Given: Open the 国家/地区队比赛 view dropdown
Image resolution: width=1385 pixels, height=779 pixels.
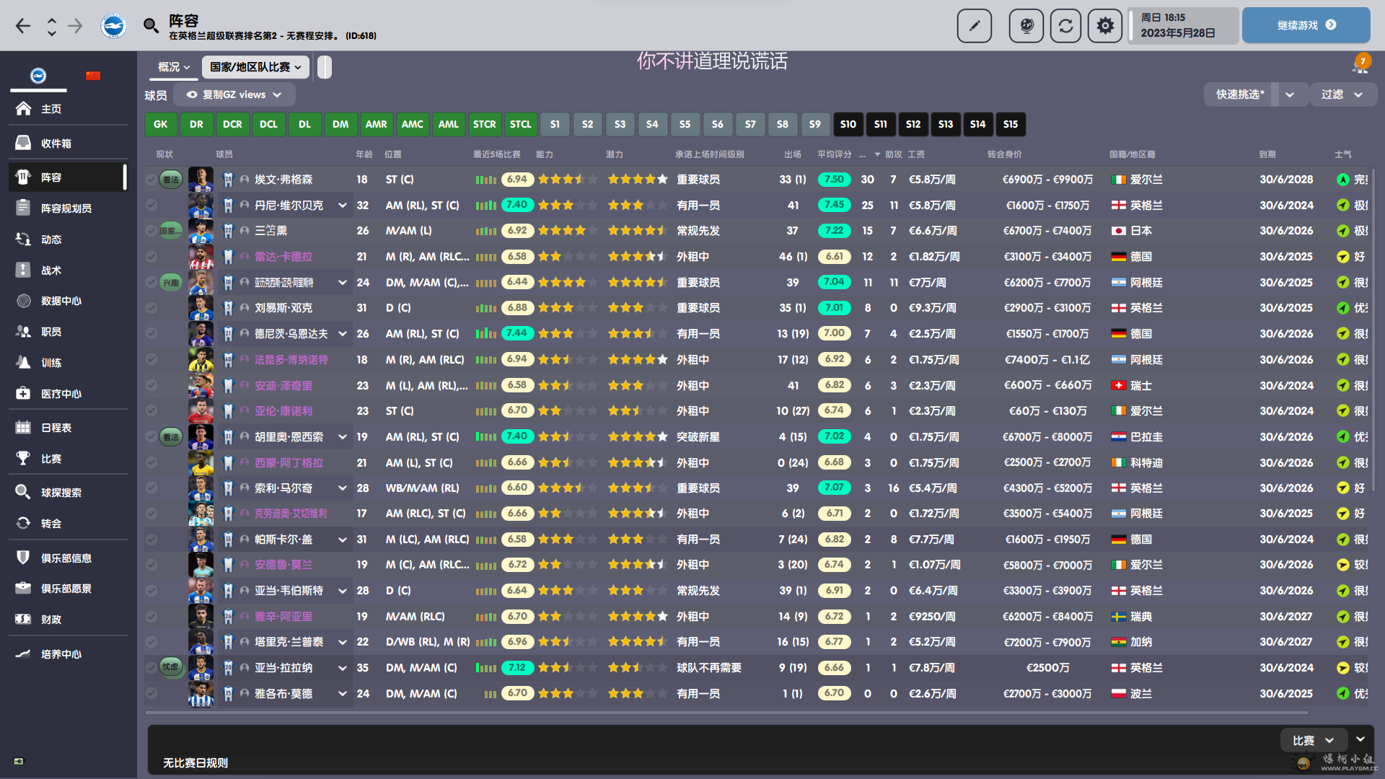Looking at the screenshot, I should coord(255,67).
